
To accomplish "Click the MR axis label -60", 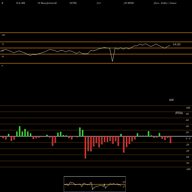I will point(187,157).
